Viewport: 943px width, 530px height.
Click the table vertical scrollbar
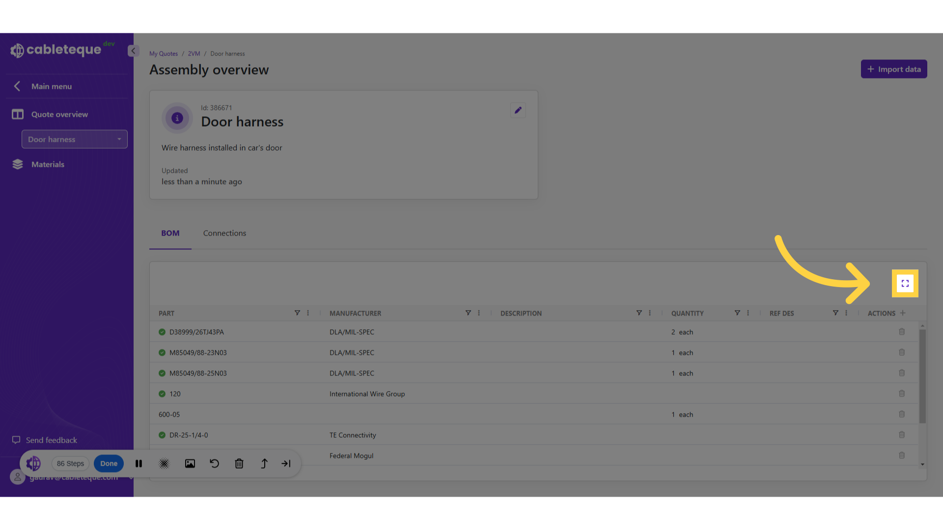(922, 376)
